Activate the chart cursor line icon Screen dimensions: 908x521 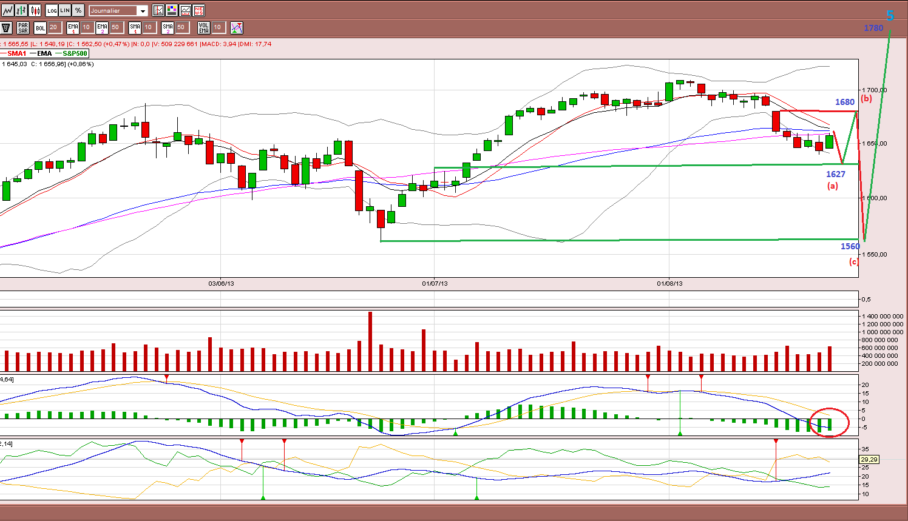coord(158,10)
